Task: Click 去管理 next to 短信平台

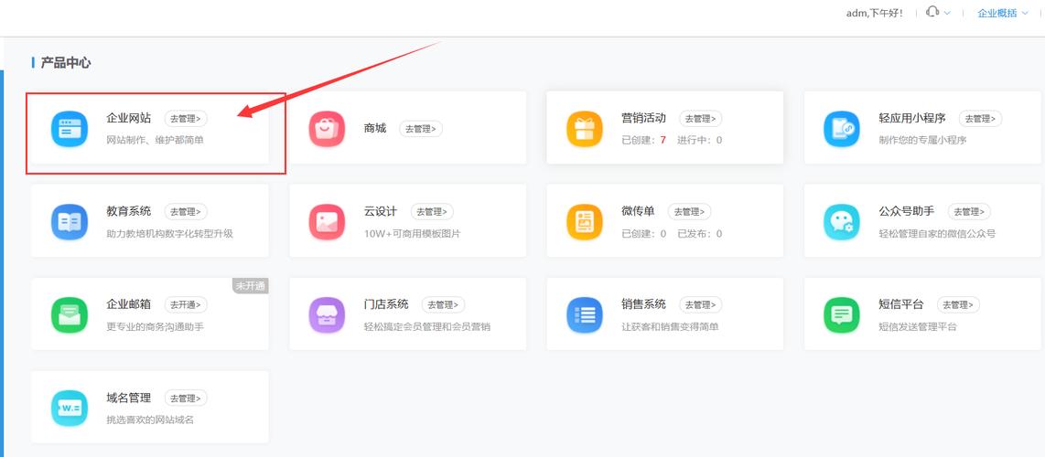Action: point(958,305)
